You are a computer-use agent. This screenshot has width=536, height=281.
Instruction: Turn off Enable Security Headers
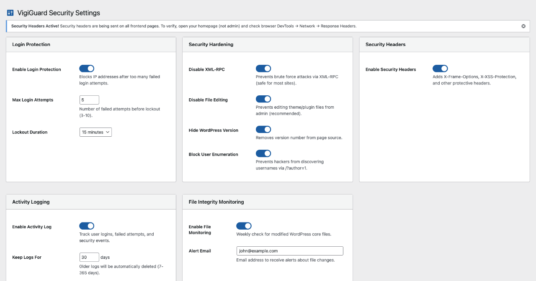[x=440, y=68]
